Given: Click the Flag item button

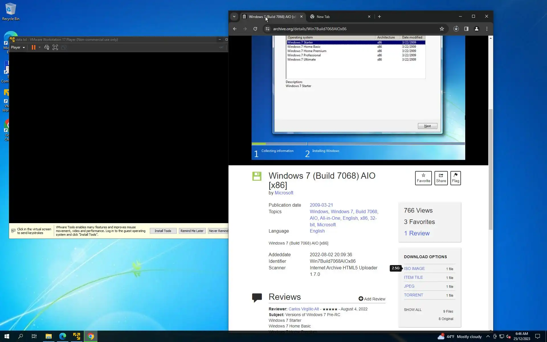Looking at the screenshot, I should pyautogui.click(x=455, y=178).
